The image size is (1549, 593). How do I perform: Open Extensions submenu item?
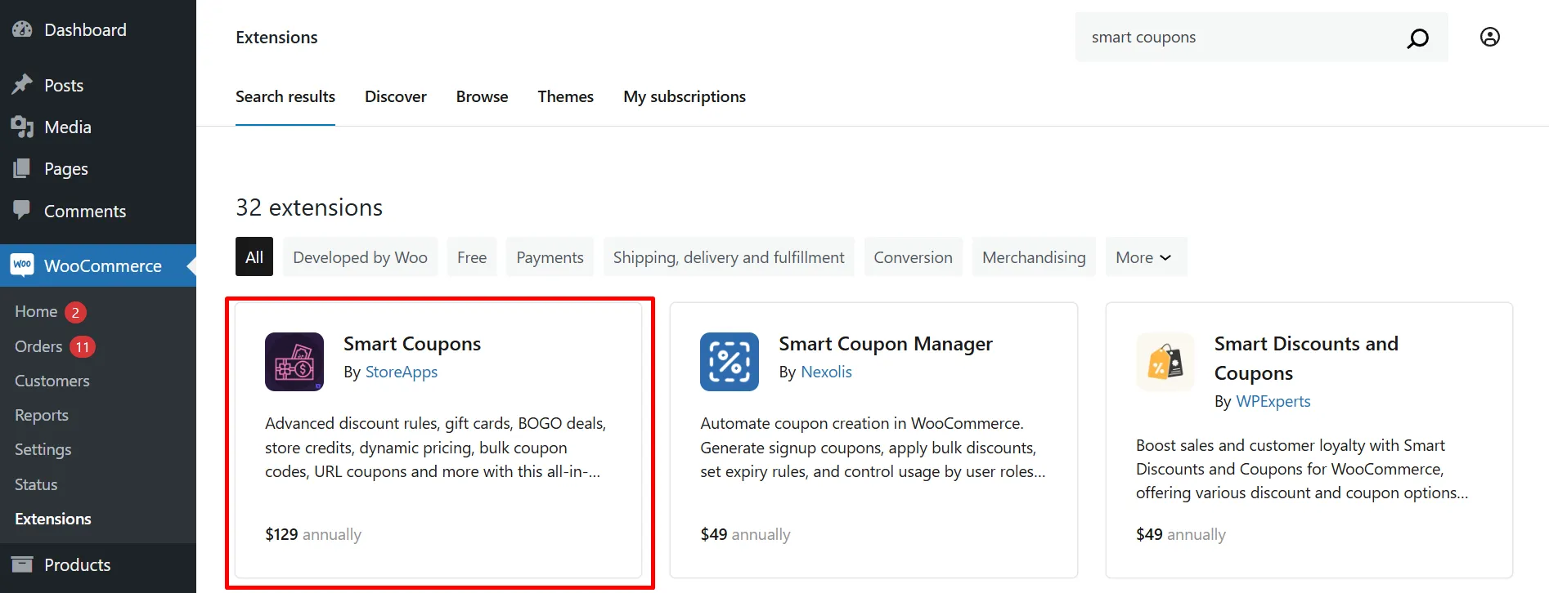click(x=53, y=519)
